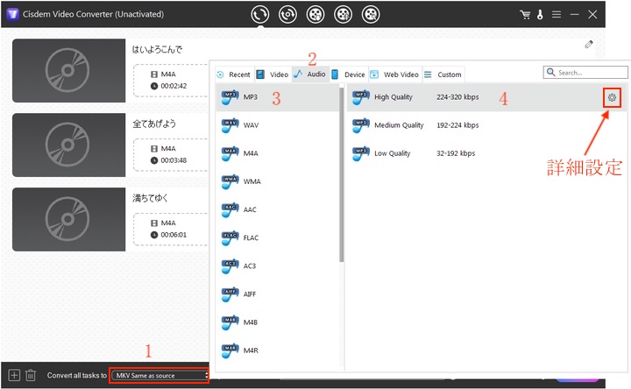Click the はいよろこんで track title

click(157, 49)
